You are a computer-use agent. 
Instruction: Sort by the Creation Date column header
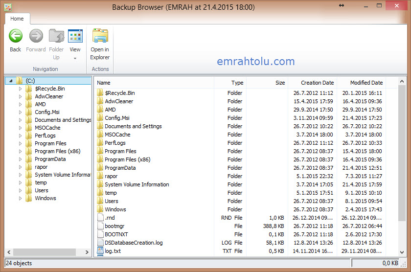[312, 83]
